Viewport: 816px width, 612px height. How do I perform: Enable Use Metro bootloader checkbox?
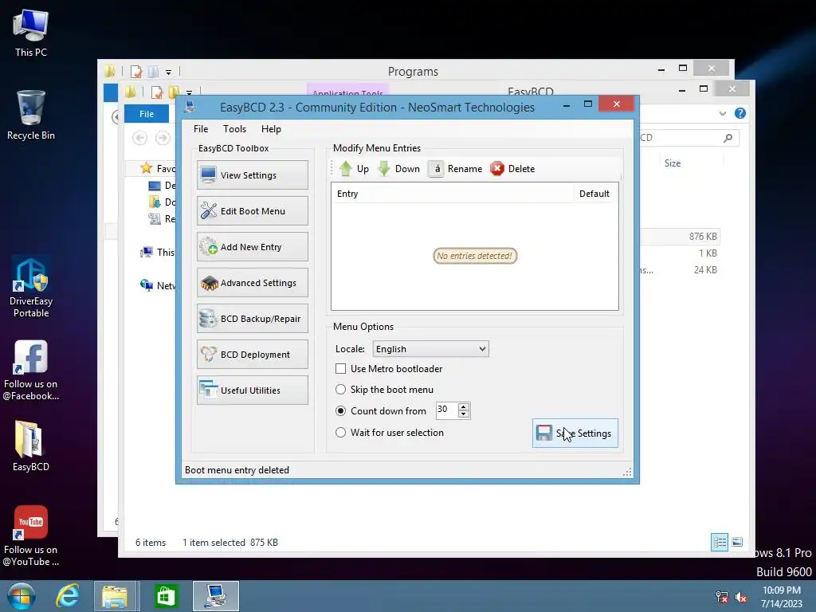341,368
